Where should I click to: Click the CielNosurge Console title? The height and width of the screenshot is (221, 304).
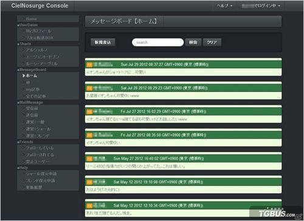pyautogui.click(x=40, y=5)
